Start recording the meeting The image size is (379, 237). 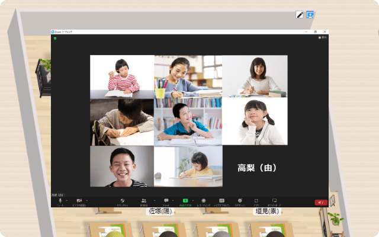204,201
